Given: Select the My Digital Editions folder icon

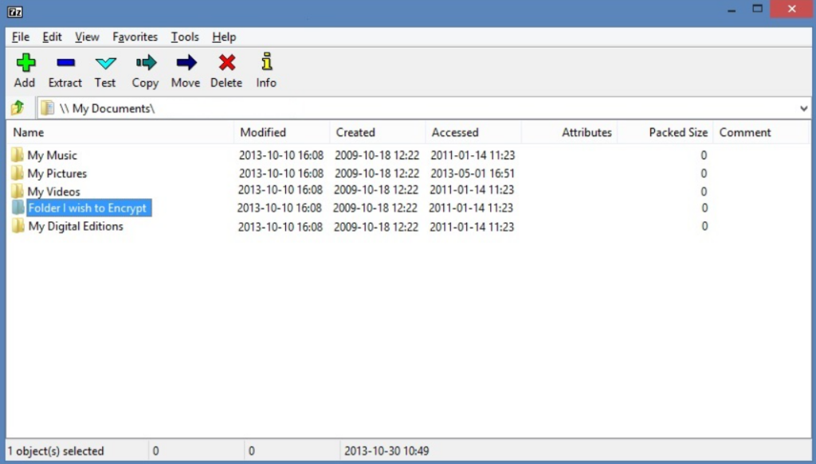Looking at the screenshot, I should [18, 225].
